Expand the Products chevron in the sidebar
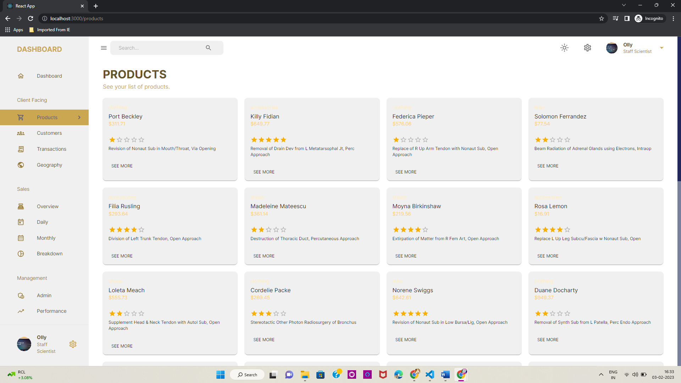This screenshot has height=383, width=681. point(79,117)
